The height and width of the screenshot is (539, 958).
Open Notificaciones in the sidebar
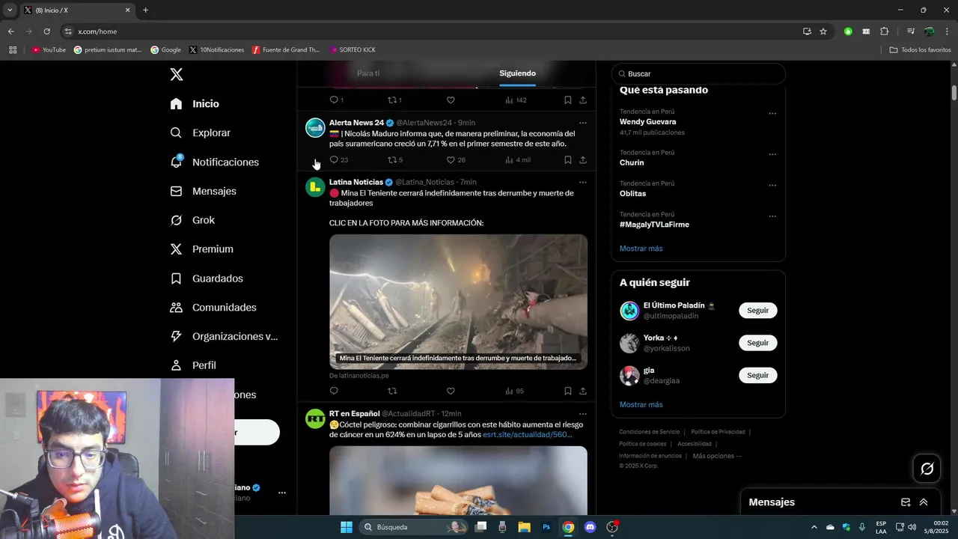click(x=214, y=162)
